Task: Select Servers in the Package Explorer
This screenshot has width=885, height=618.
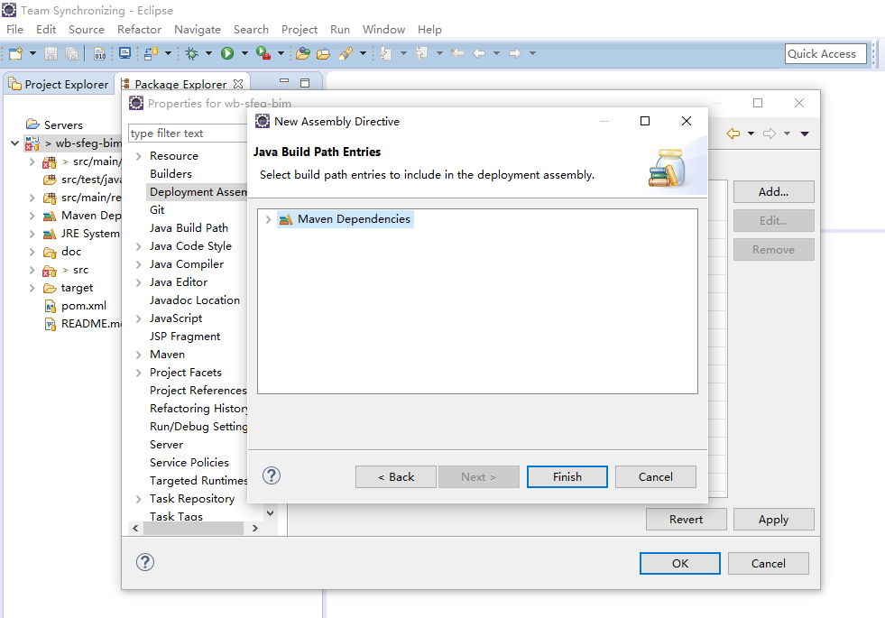Action: [63, 125]
